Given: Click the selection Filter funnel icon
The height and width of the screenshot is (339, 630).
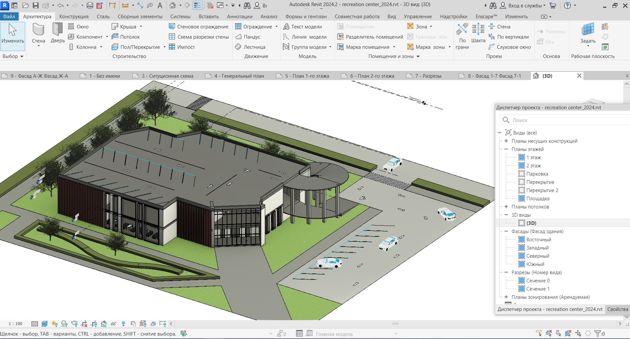Looking at the screenshot, I should [x=598, y=334].
